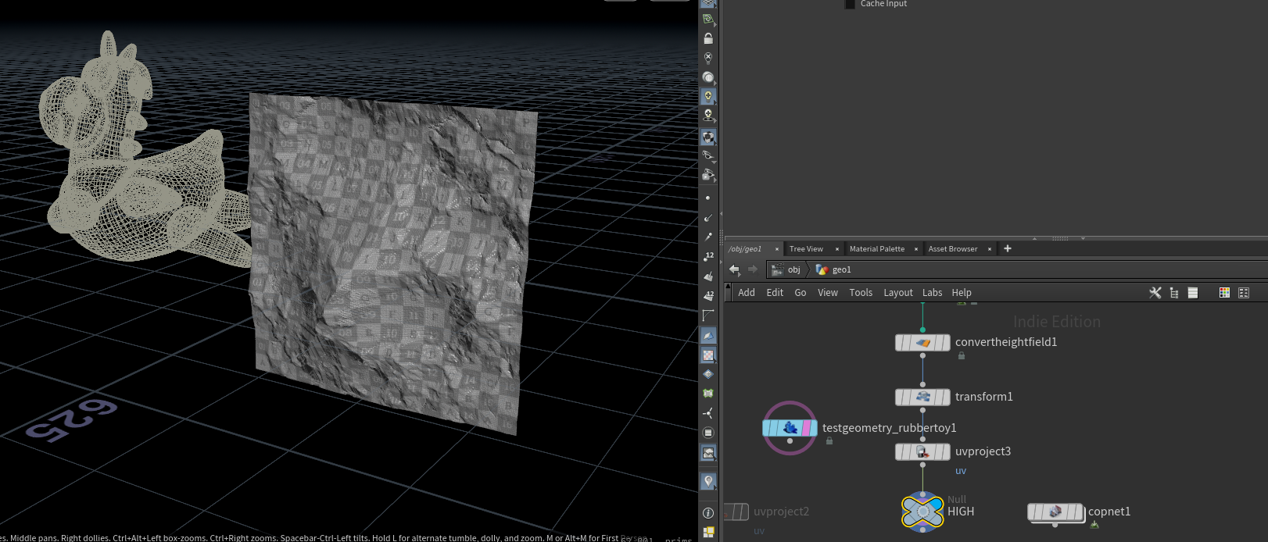The height and width of the screenshot is (542, 1268).
Task: Open the Labs menu
Action: (932, 293)
